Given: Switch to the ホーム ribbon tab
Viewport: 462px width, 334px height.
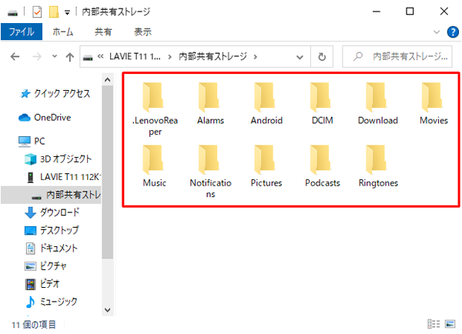Looking at the screenshot, I should coord(63,32).
